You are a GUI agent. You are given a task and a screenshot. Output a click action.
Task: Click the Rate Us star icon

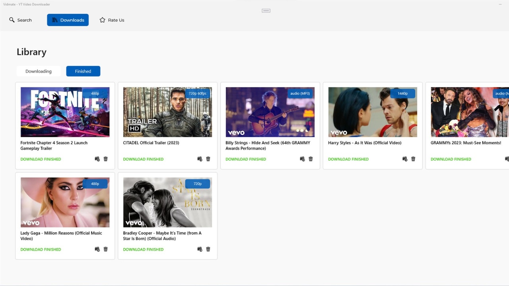[x=102, y=20]
